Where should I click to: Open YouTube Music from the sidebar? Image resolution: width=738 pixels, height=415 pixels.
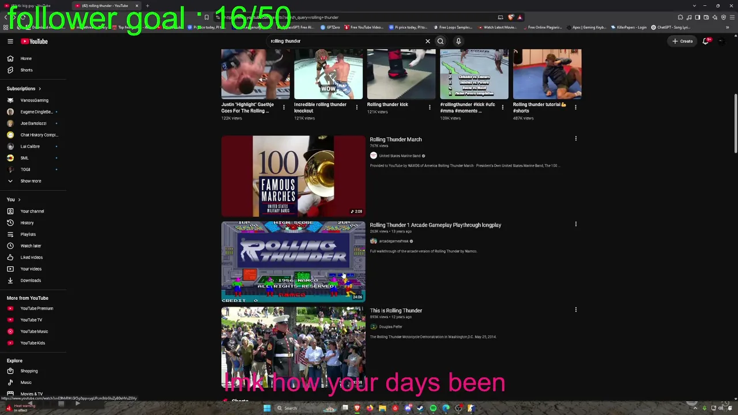point(33,331)
